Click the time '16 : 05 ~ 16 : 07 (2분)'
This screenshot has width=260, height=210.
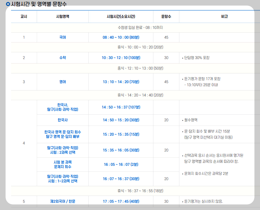[121, 164]
